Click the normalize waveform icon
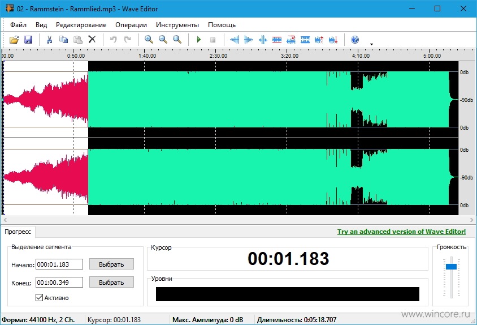Image resolution: width=477 pixels, height=325 pixels. 263,40
